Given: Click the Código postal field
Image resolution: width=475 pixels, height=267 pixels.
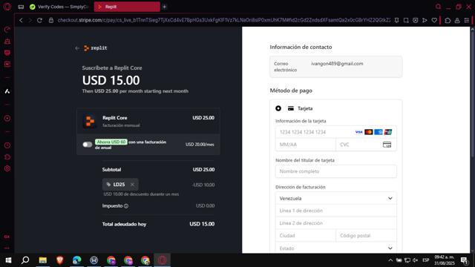Looking at the screenshot, I should point(366,236).
